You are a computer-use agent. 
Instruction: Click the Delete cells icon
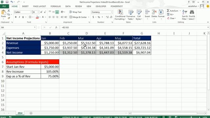[x=154, y=12]
